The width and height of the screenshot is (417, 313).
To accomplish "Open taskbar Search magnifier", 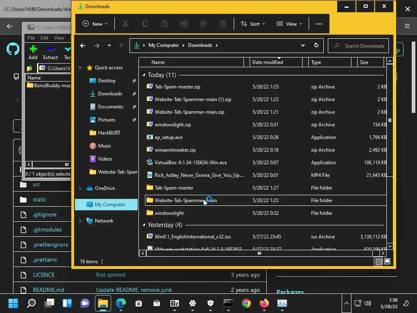I will pos(31,303).
